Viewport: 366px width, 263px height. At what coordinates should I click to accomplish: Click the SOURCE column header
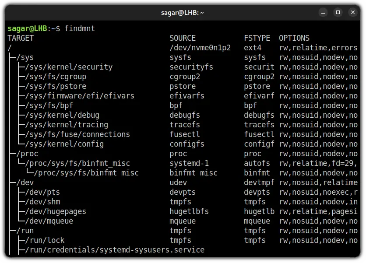(182, 38)
